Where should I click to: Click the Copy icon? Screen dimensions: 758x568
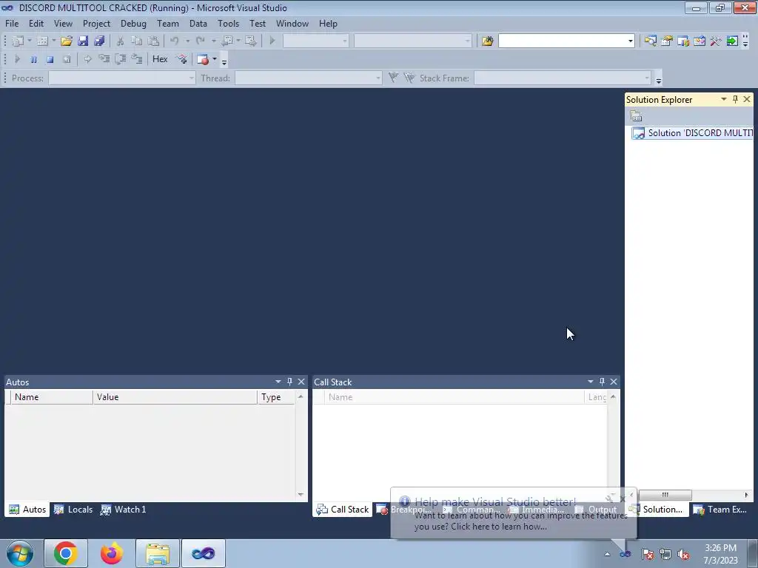(x=137, y=41)
